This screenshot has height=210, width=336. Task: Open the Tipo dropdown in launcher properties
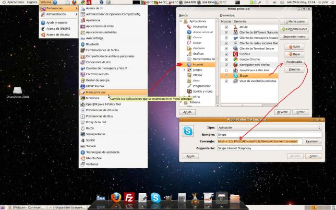[270, 128]
